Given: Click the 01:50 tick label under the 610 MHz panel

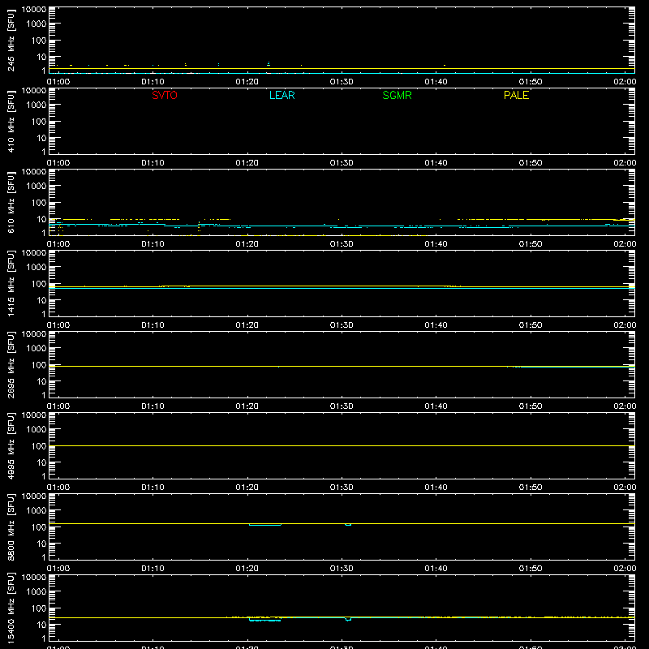Looking at the screenshot, I should [531, 244].
